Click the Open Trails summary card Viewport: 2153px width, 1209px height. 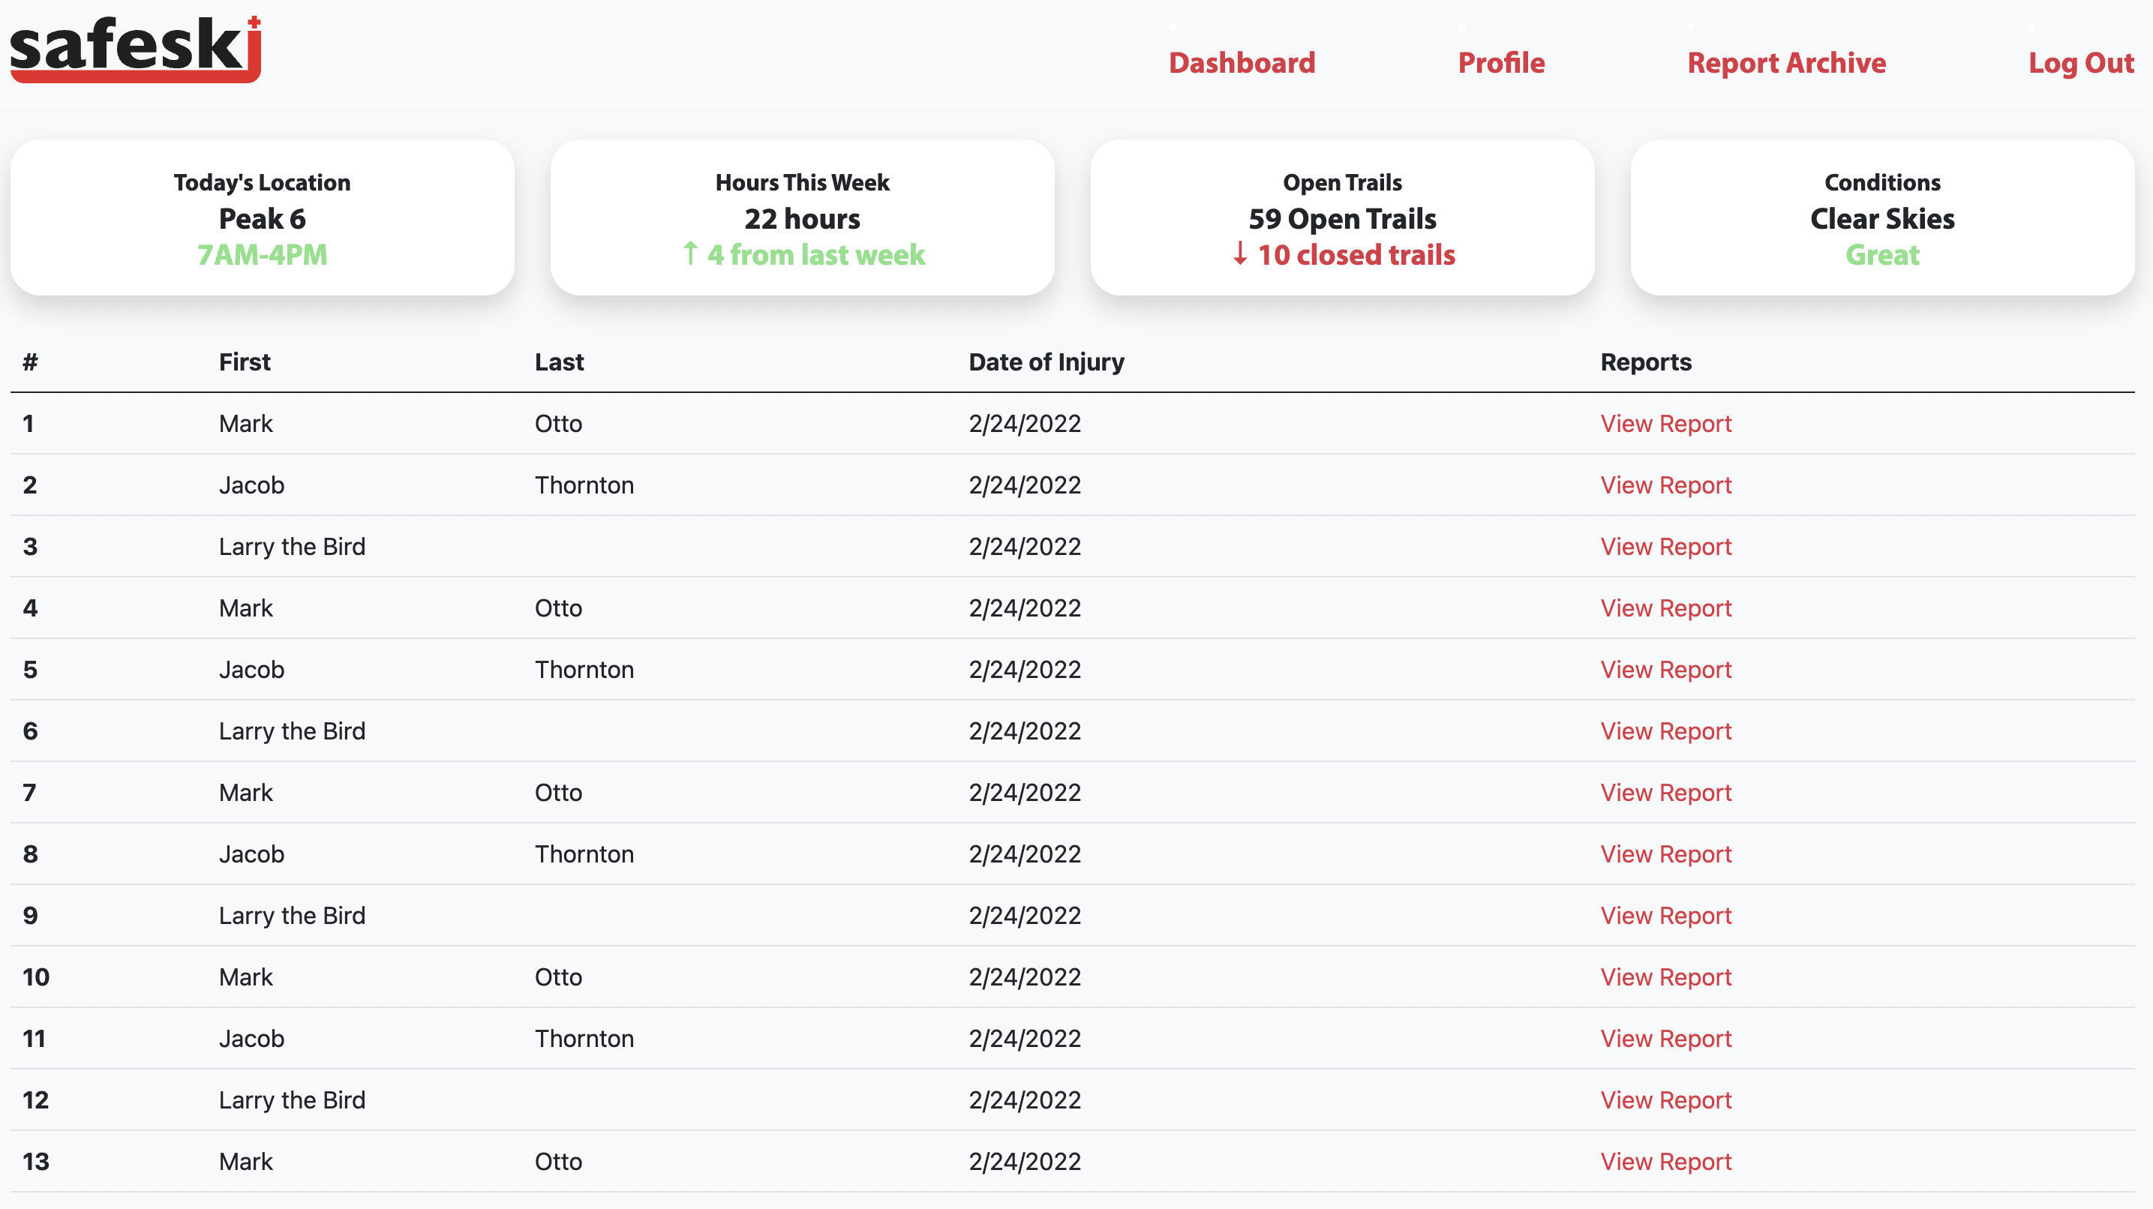tap(1341, 217)
